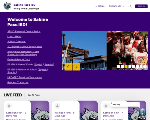The height and width of the screenshot is (120, 150).
Task: Open ESSER III Use of Funds English link
Action: (38, 64)
